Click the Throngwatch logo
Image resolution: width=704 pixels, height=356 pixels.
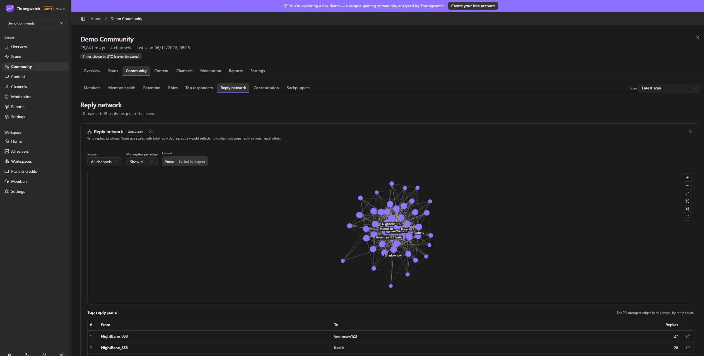click(10, 9)
